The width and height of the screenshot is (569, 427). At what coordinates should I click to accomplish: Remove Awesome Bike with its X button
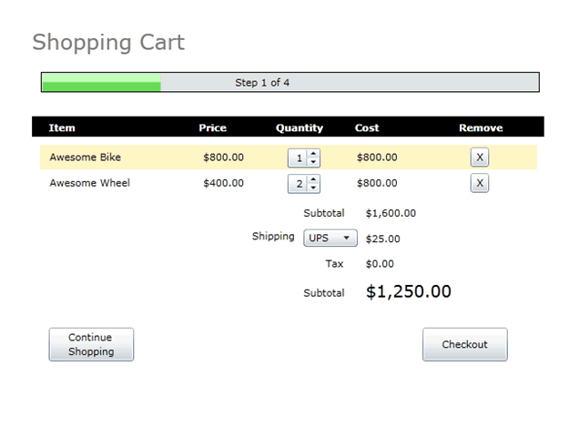[x=480, y=158]
